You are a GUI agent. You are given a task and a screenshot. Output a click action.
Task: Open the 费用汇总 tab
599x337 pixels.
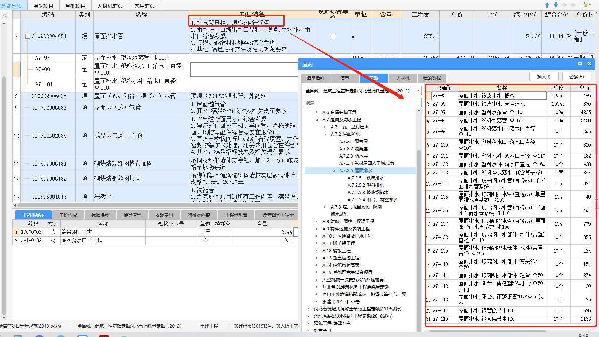pyautogui.click(x=144, y=6)
